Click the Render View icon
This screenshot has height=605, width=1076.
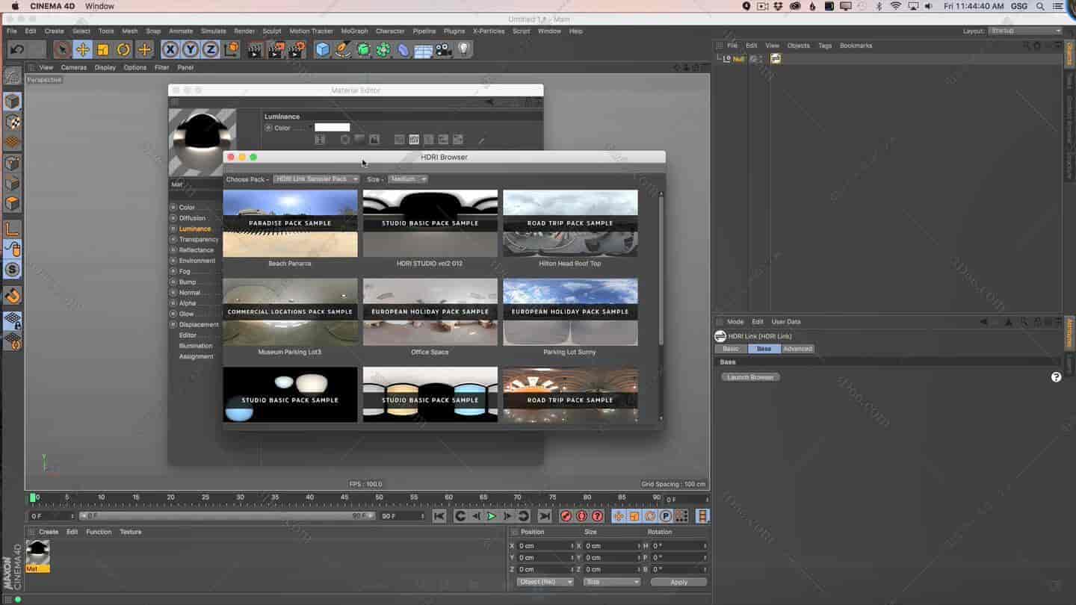[254, 49]
